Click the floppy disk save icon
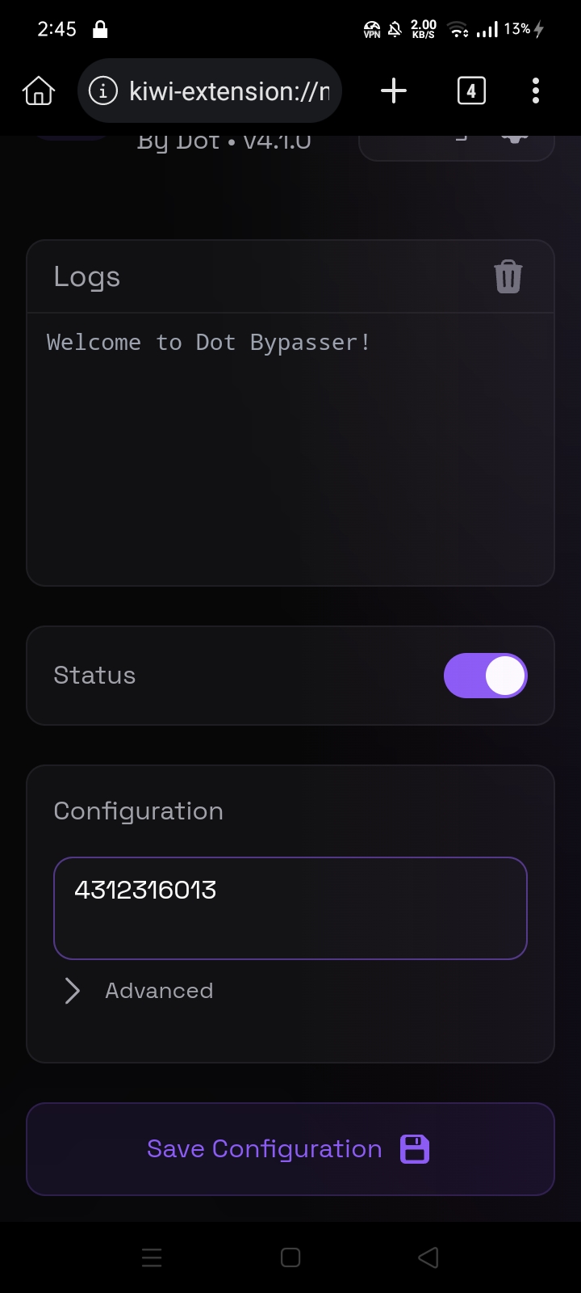Viewport: 581px width, 1293px height. (415, 1148)
